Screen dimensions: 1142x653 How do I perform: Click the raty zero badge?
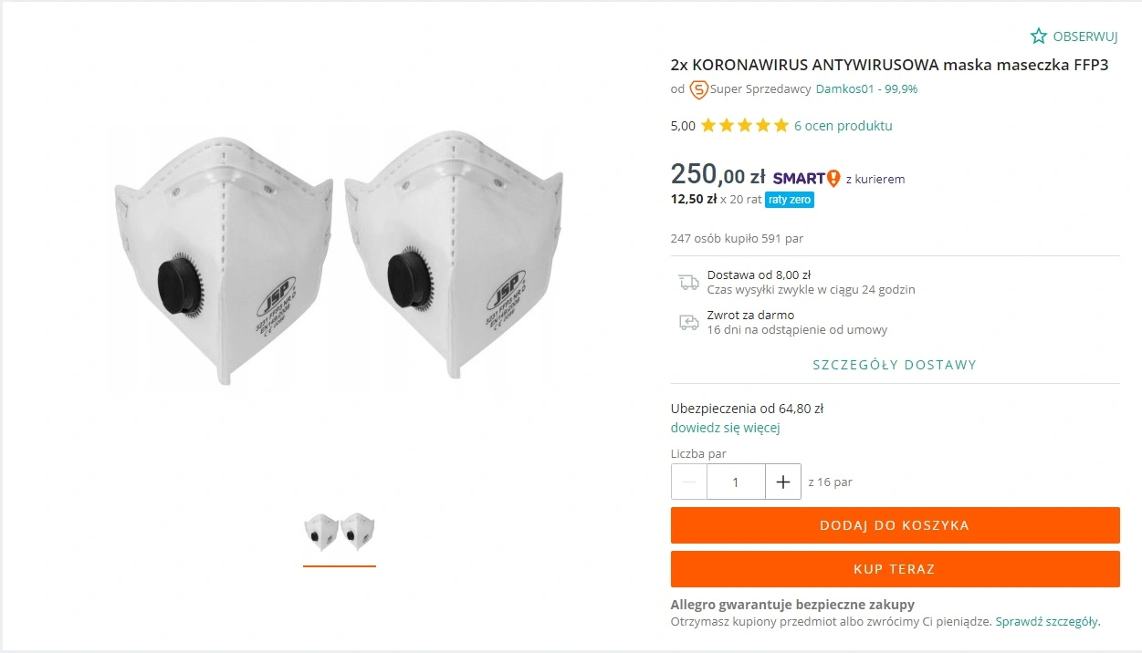point(790,200)
